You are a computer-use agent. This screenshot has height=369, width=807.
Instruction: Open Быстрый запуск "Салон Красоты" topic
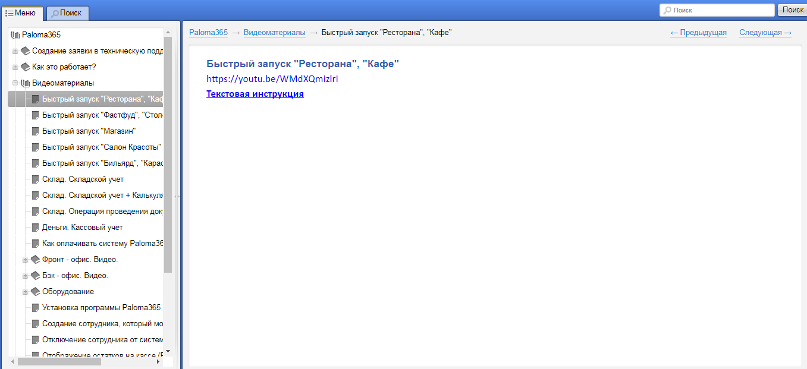(x=102, y=147)
